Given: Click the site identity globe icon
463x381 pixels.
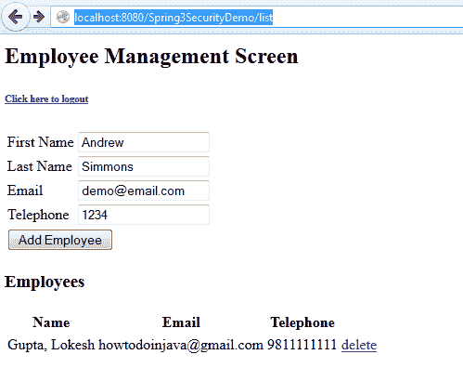Looking at the screenshot, I should point(63,17).
